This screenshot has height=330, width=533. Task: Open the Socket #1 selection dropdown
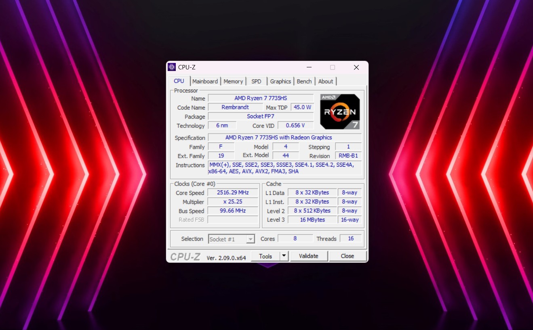232,239
